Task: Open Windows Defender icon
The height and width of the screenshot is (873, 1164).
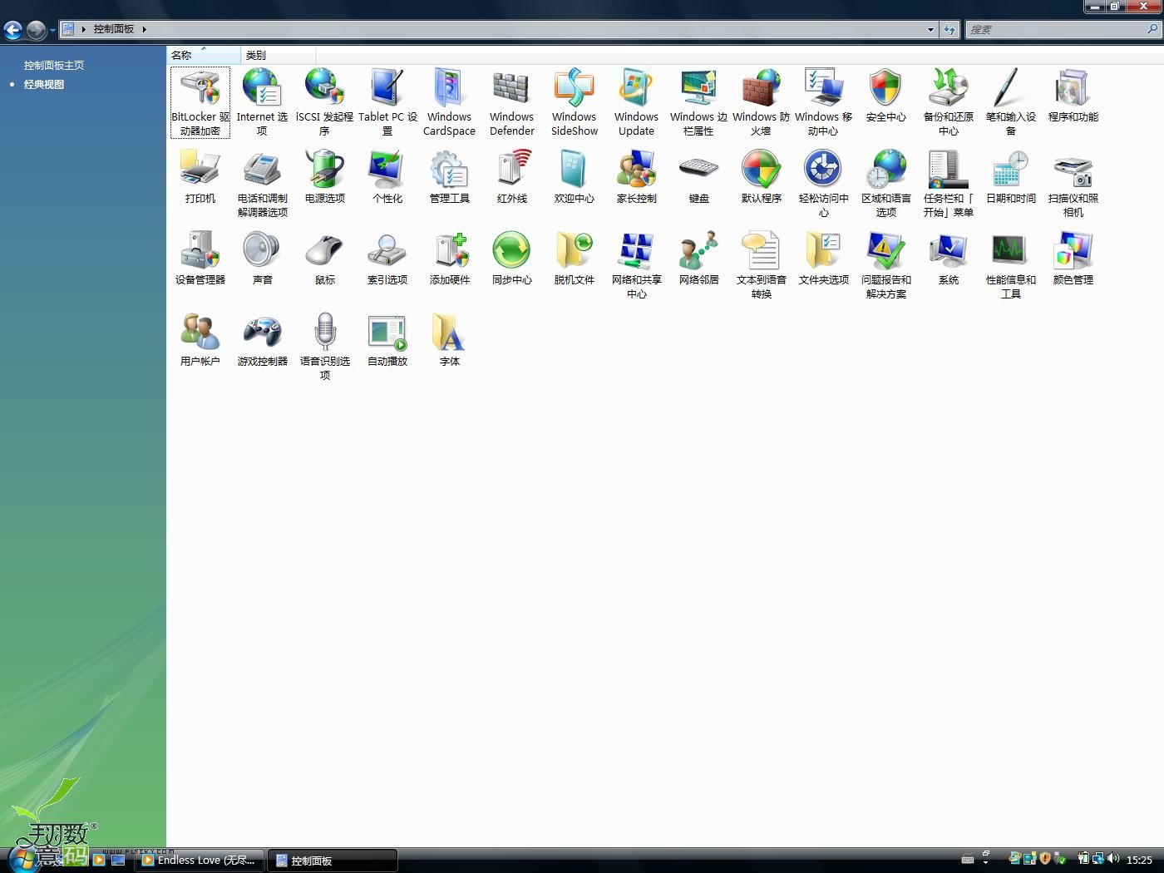Action: [x=512, y=89]
